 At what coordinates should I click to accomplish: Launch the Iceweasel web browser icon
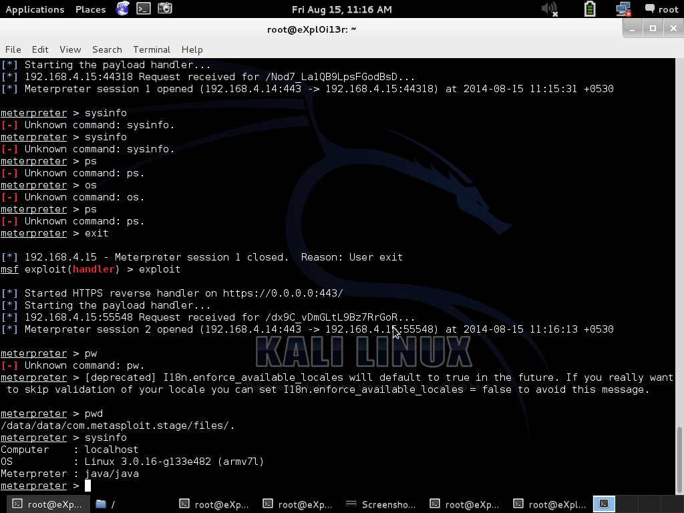(x=123, y=8)
